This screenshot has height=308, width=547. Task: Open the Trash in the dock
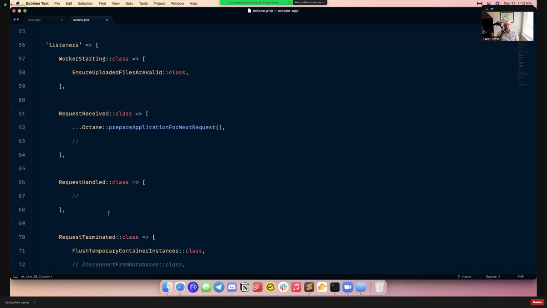[x=379, y=287]
